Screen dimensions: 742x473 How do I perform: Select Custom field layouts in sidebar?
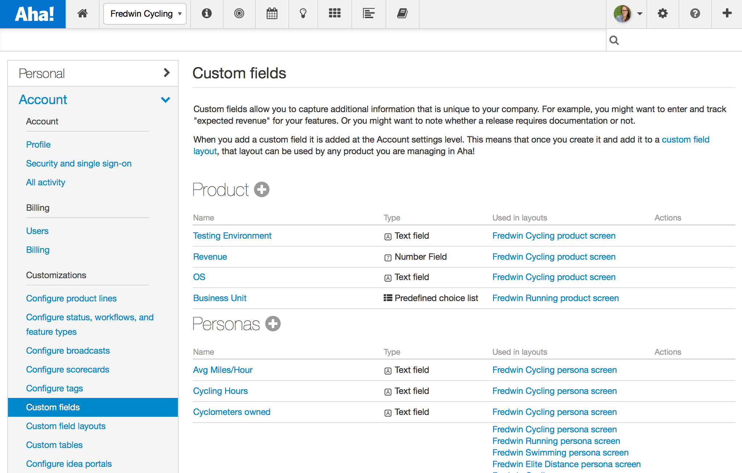[66, 426]
